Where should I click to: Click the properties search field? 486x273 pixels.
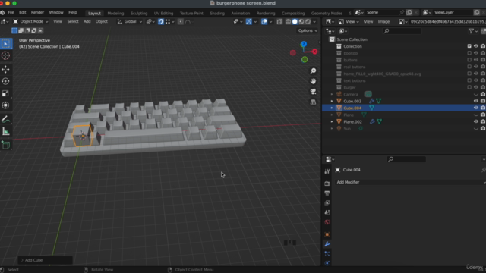pos(406,159)
